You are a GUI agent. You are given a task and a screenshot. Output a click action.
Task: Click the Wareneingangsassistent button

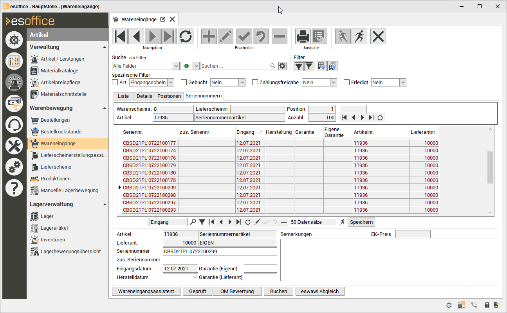pos(146,291)
